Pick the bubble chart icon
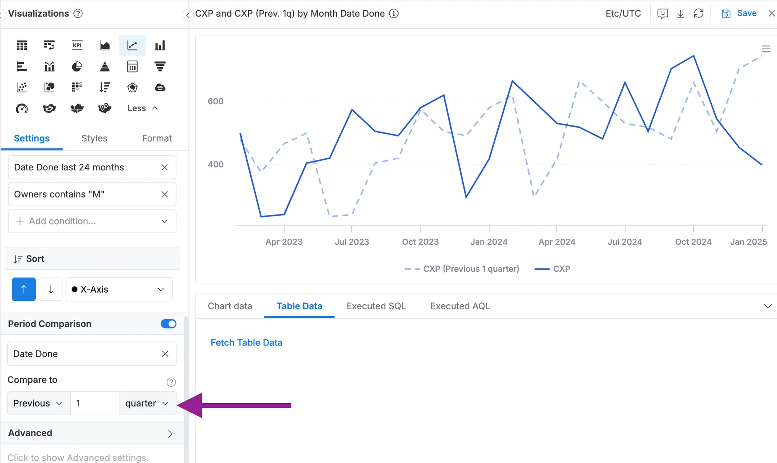777x463 pixels. coord(49,87)
